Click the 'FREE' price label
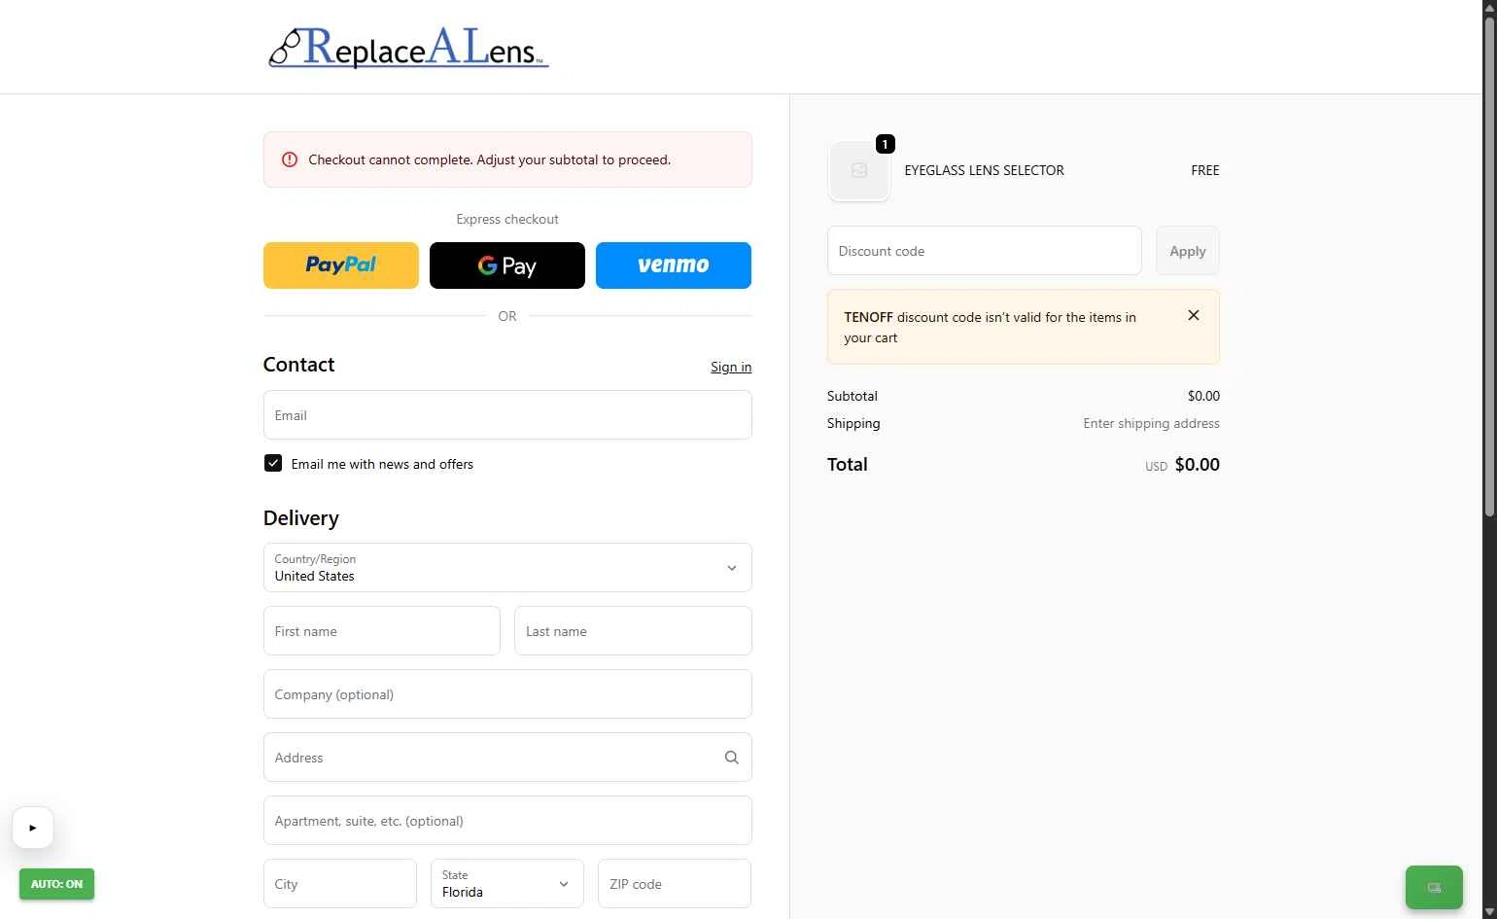The image size is (1497, 919). click(1205, 170)
